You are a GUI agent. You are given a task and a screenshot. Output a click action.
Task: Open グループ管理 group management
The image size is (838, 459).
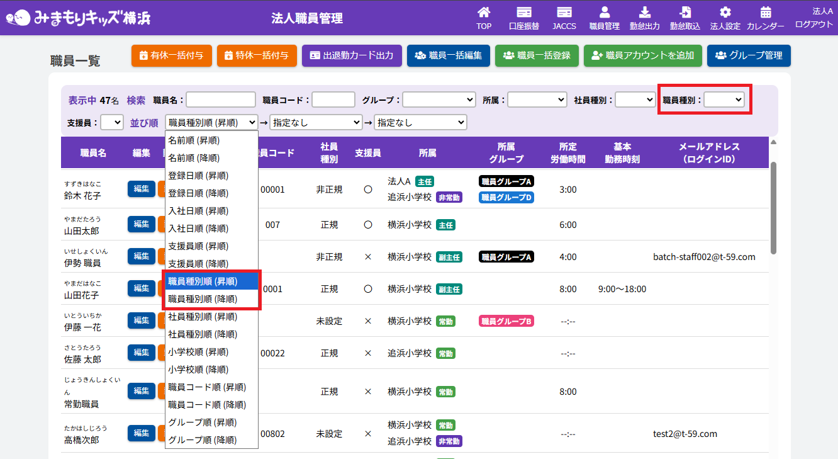coord(749,55)
